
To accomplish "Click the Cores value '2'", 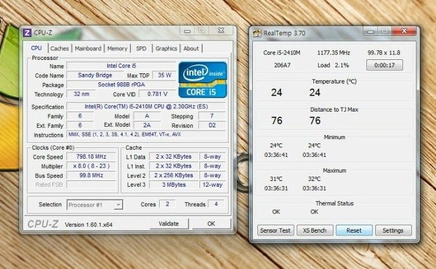I will tap(167, 204).
